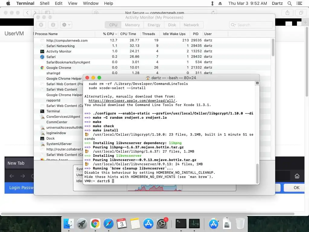
Task: Open the Terminal application menu
Action: tap(25, 3)
